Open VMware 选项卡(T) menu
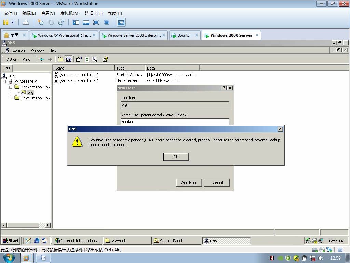The width and height of the screenshot is (350, 263). coord(94,13)
